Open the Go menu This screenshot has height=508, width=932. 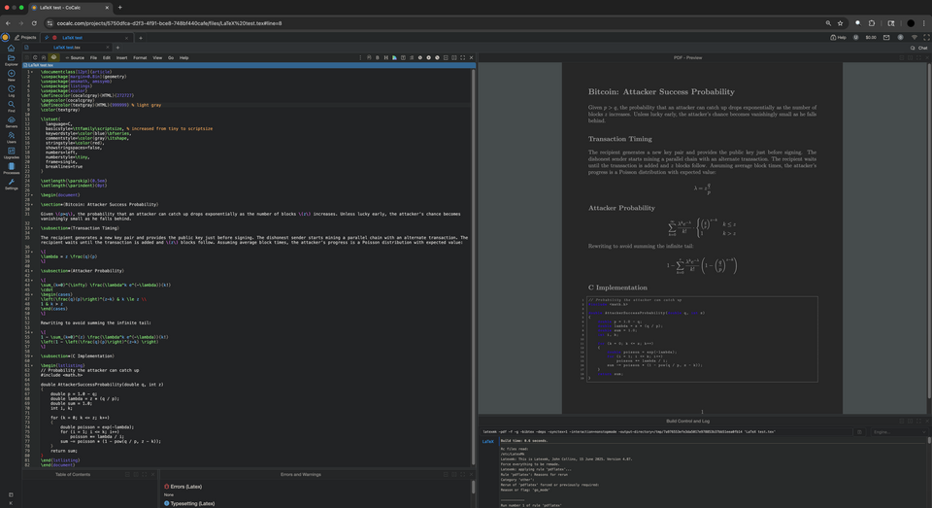coord(171,57)
